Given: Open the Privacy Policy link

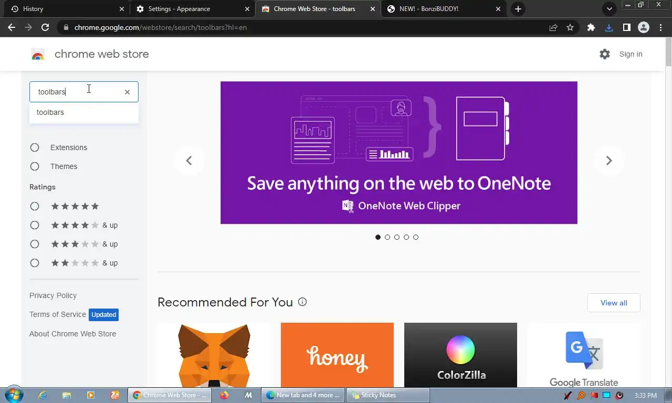Looking at the screenshot, I should [x=53, y=295].
